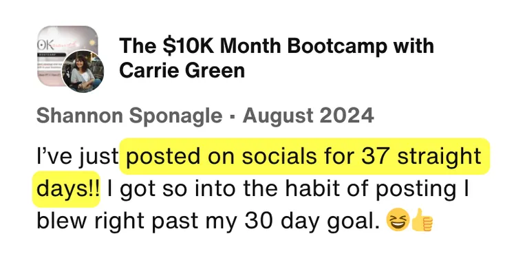The image size is (516, 258).
Task: Select the highlighted "days!!" text
Action: click(66, 189)
